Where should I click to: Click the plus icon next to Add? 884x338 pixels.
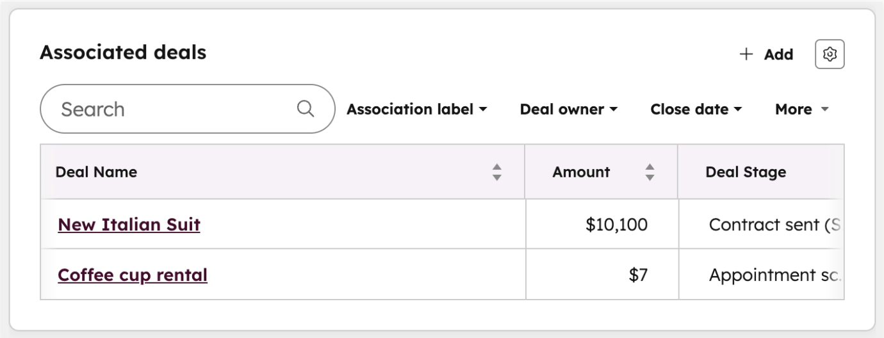coord(746,54)
